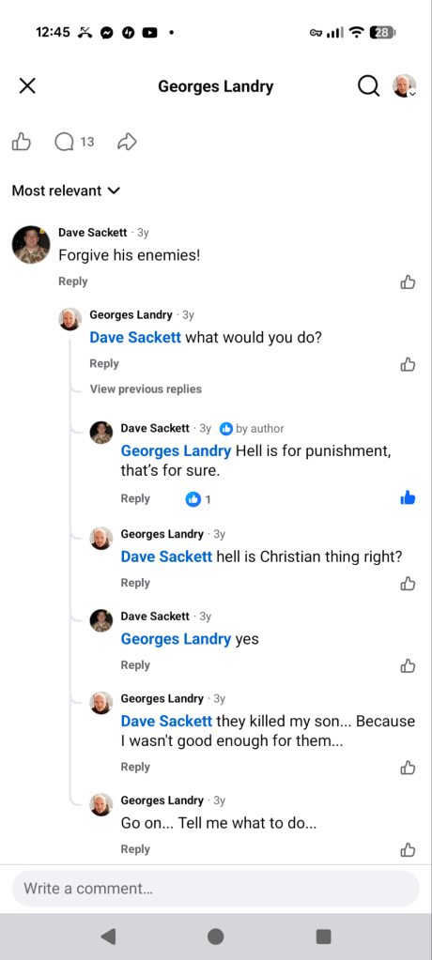Viewport: 432px width, 960px height.
Task: Expand the Most relevant sort dropdown
Action: coord(66,190)
